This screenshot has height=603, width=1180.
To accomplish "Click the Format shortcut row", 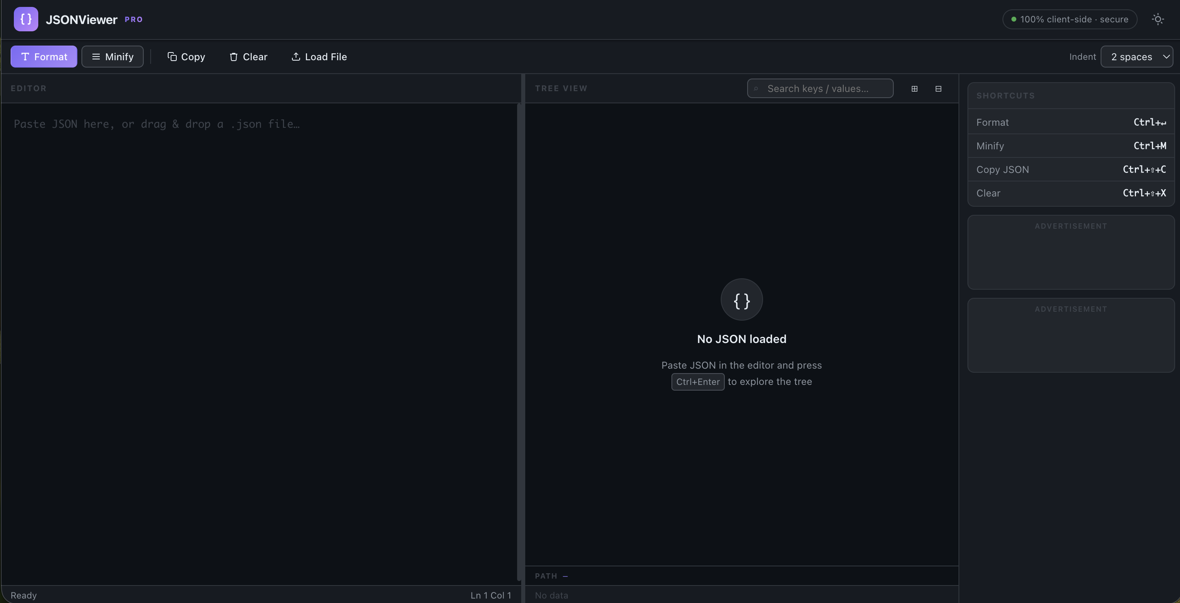I will 1071,122.
